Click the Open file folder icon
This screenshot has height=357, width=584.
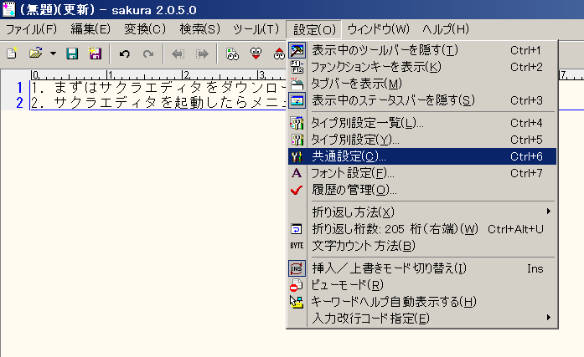coord(35,54)
